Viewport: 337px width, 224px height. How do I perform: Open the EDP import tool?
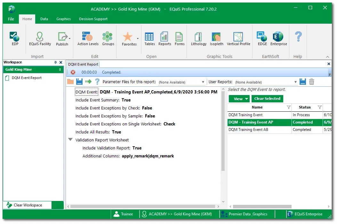click(15, 39)
